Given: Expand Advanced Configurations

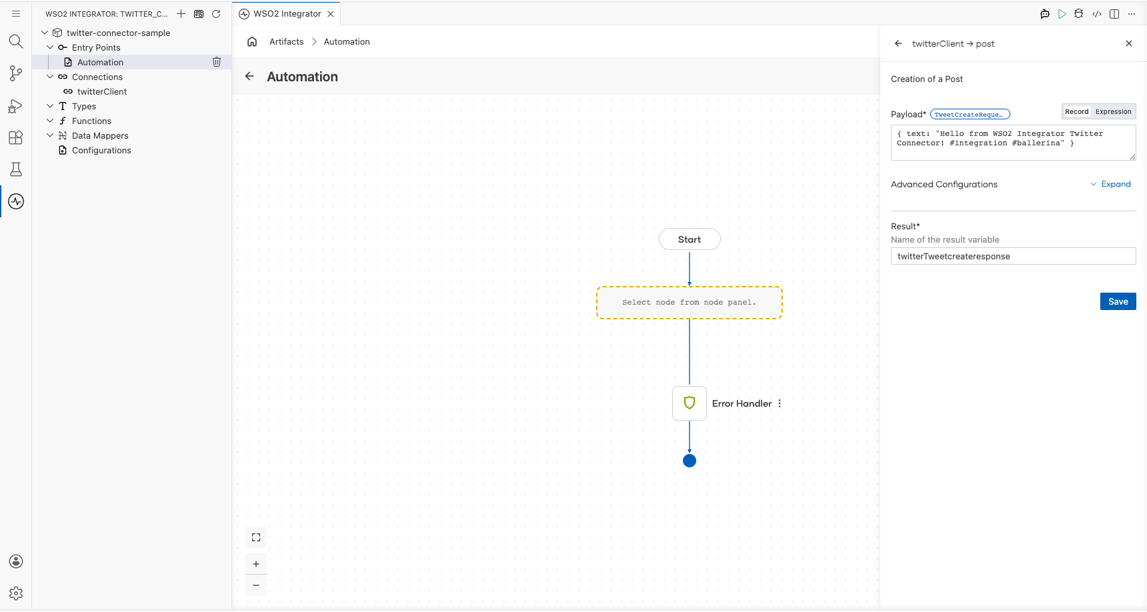Looking at the screenshot, I should pos(1110,184).
